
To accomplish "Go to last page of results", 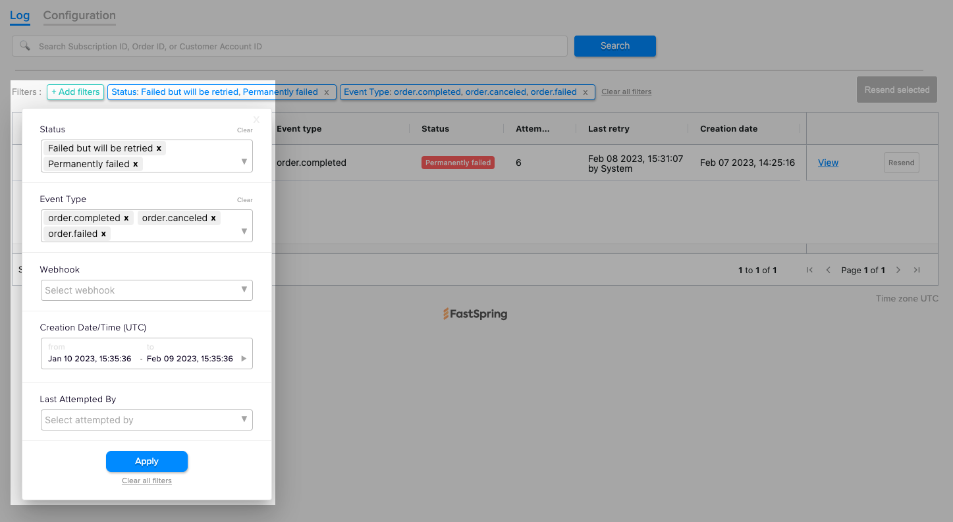I will tap(917, 270).
